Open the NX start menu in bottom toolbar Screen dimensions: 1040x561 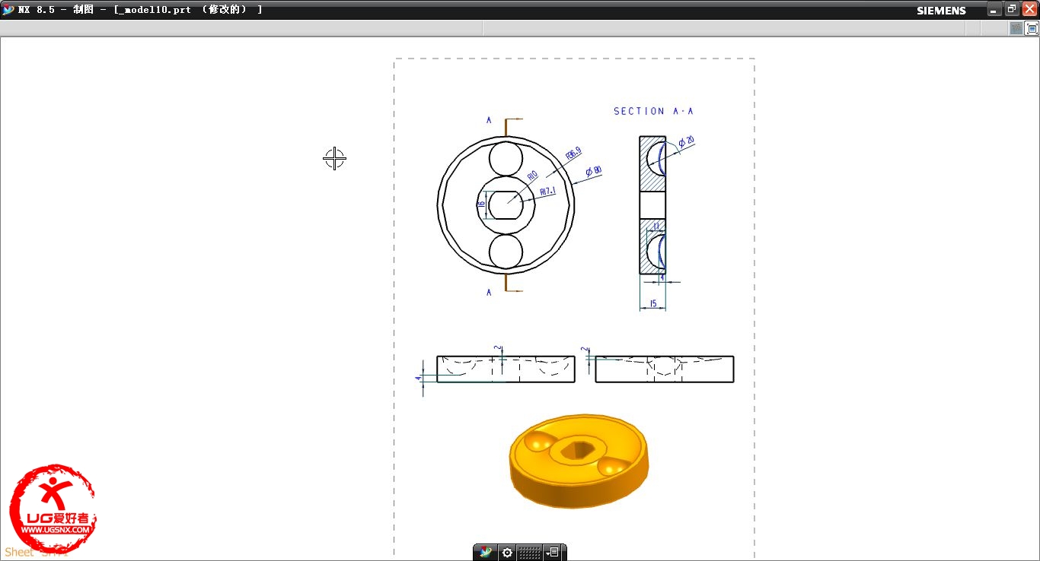(x=486, y=553)
